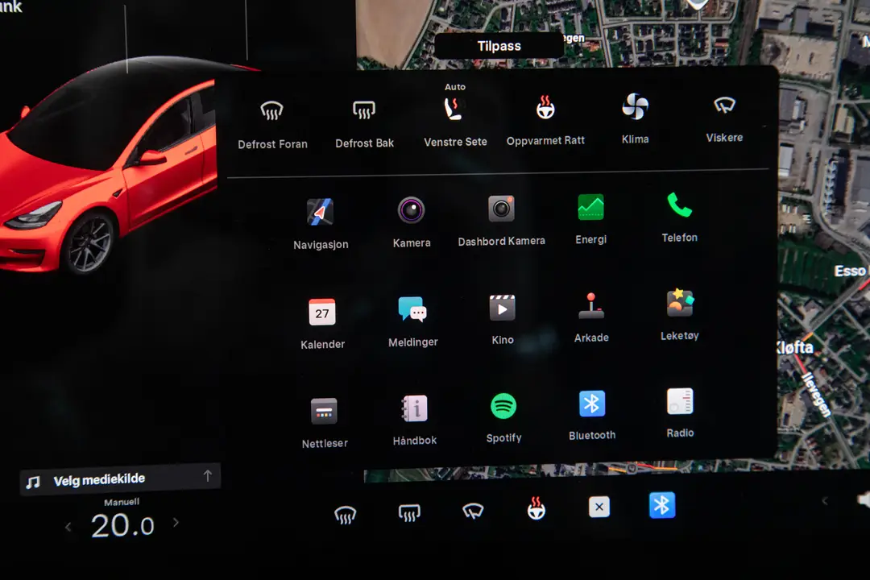Open the Leketøy app
This screenshot has width=870, height=580.
(x=679, y=305)
